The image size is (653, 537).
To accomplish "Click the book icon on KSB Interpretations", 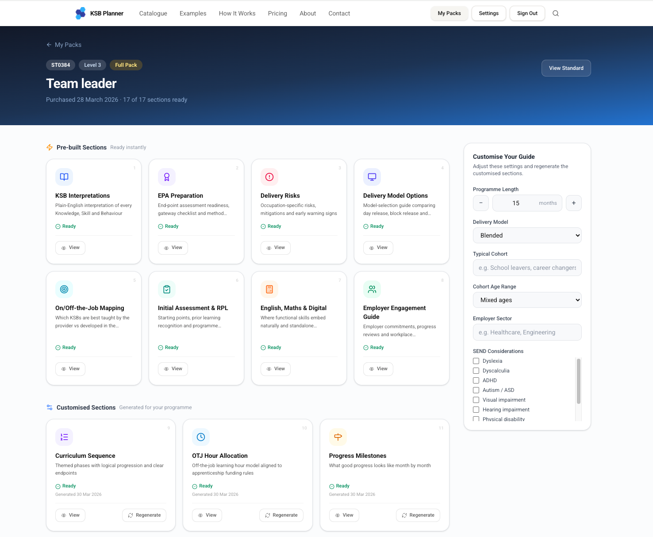I will click(x=64, y=176).
